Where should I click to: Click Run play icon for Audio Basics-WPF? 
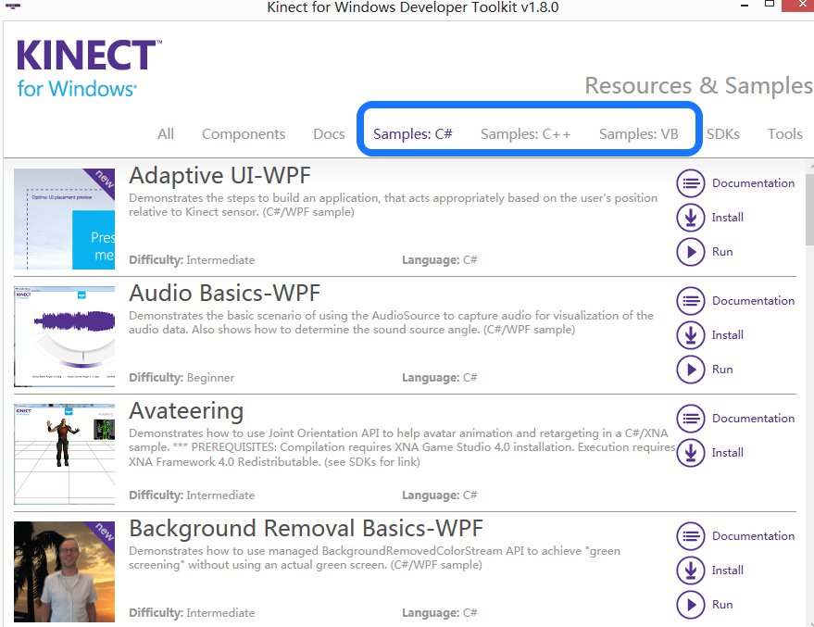[x=691, y=370]
